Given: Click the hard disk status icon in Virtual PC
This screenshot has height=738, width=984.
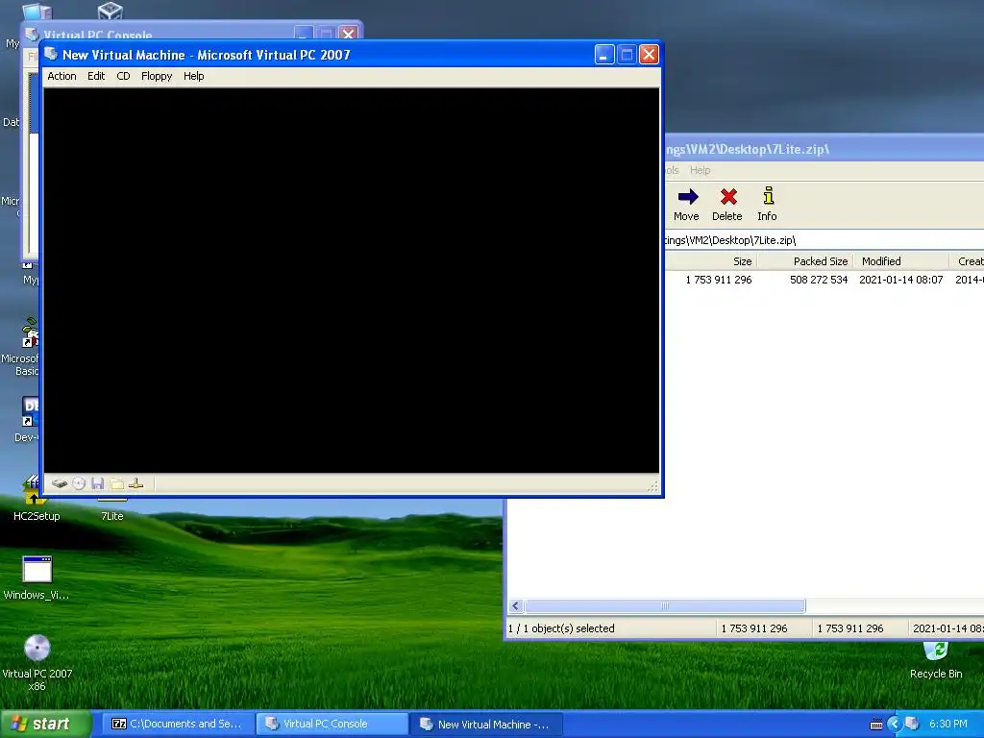Looking at the screenshot, I should pos(60,483).
